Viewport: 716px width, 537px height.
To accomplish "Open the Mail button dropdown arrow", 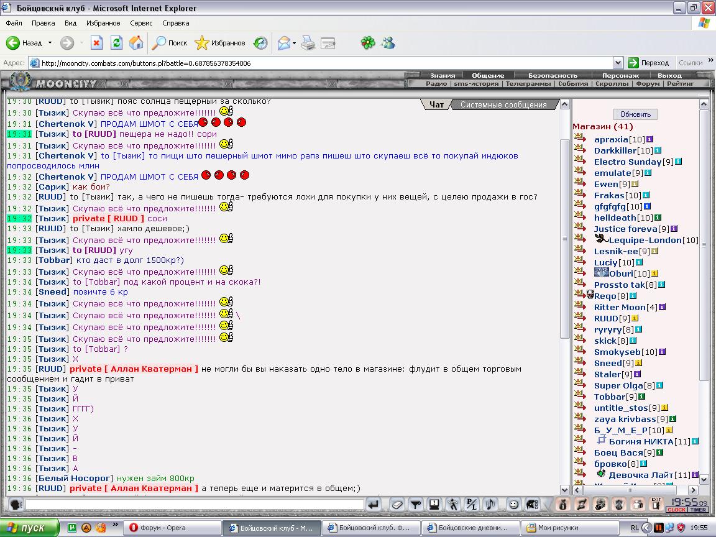I will 294,44.
